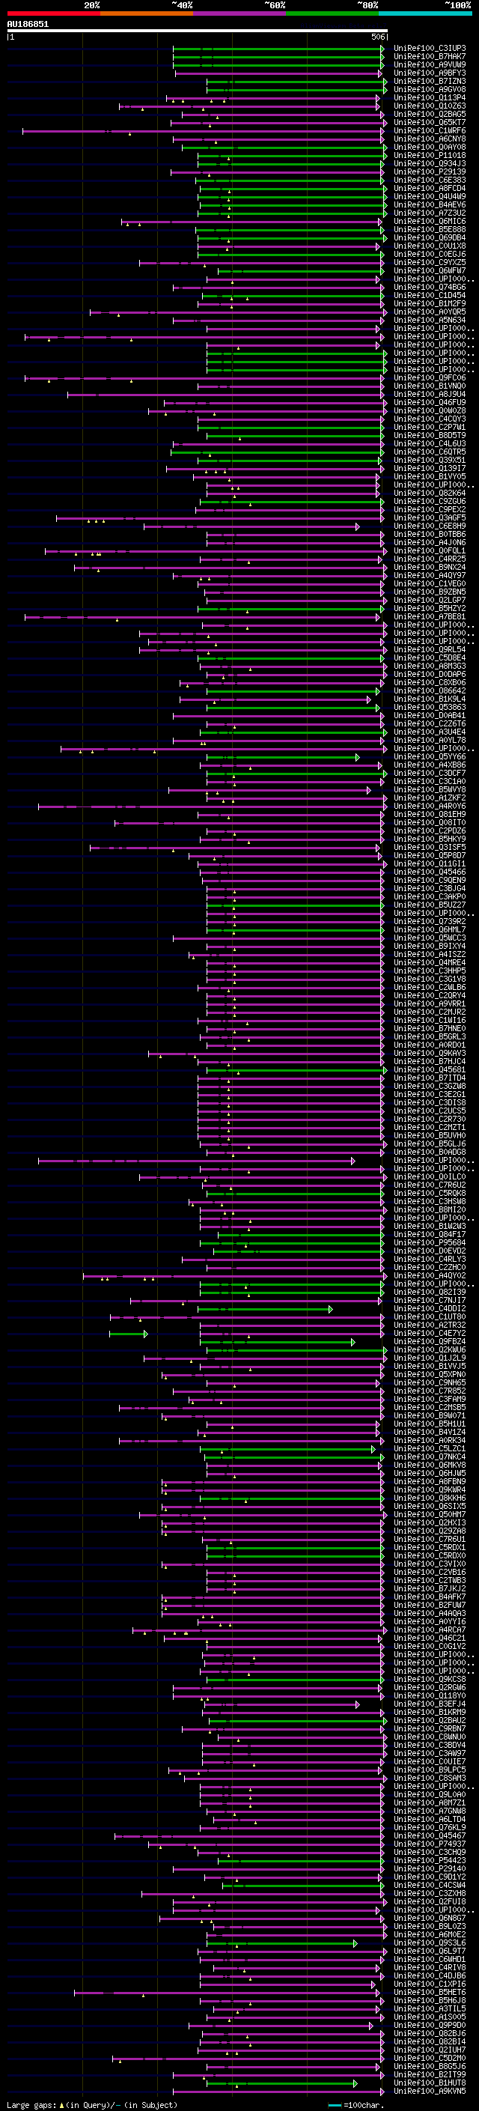Select hit UniRef100_C2R730
The height and width of the screenshot is (2111, 479).
tap(429, 1120)
